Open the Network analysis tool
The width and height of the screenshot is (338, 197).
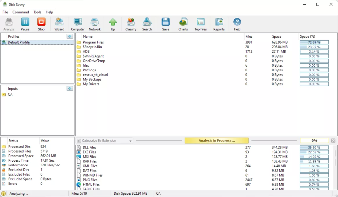95,24
